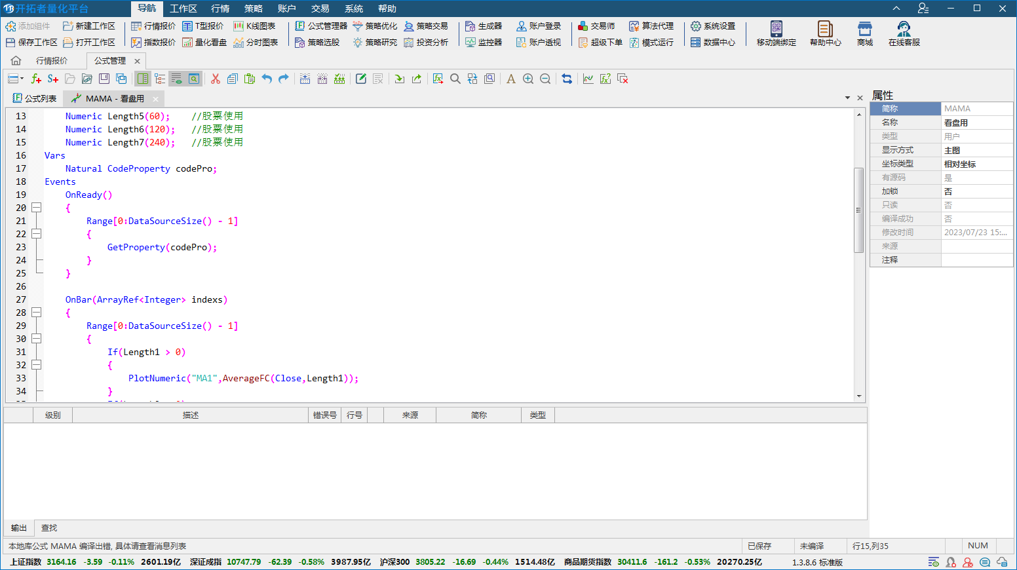
Task: Toggle the tree structure view icon
Action: point(160,79)
